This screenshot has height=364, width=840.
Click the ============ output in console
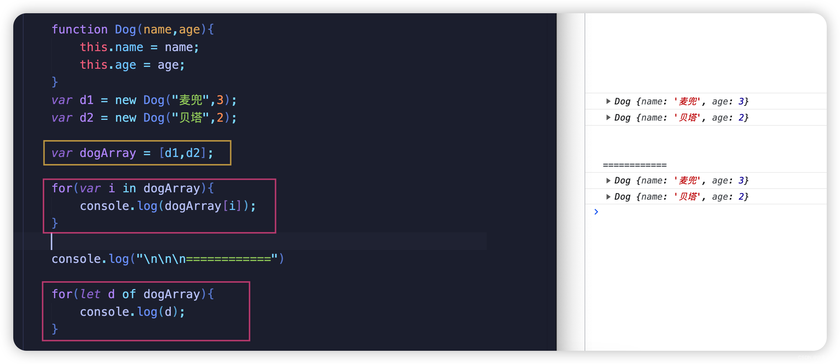coord(635,165)
